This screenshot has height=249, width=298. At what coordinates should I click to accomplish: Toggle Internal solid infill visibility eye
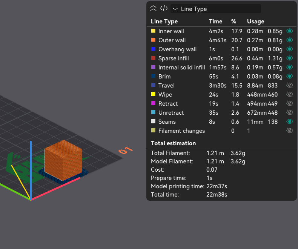290,67
